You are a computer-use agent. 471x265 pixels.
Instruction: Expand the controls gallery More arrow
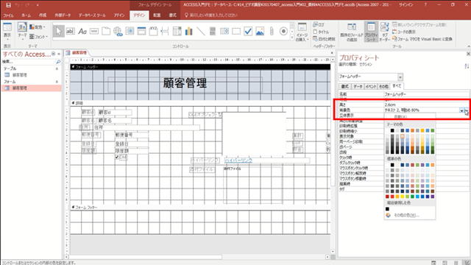(291, 38)
